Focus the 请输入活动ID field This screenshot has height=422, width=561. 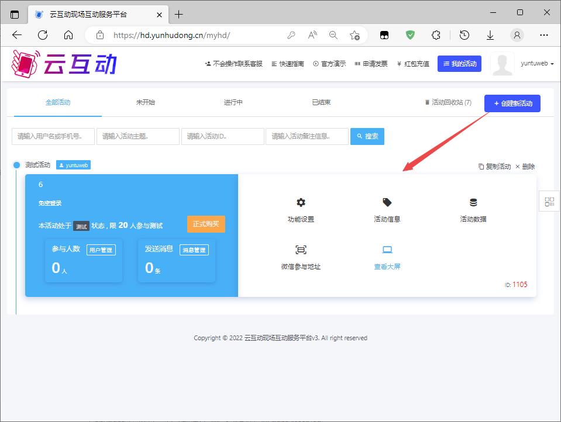pos(223,136)
